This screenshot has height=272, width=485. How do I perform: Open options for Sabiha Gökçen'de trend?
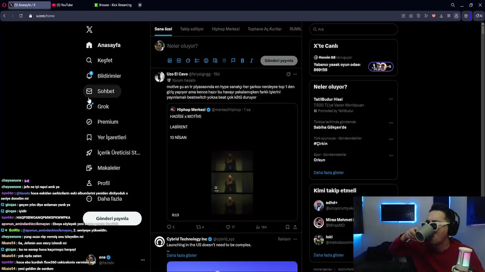tap(391, 123)
